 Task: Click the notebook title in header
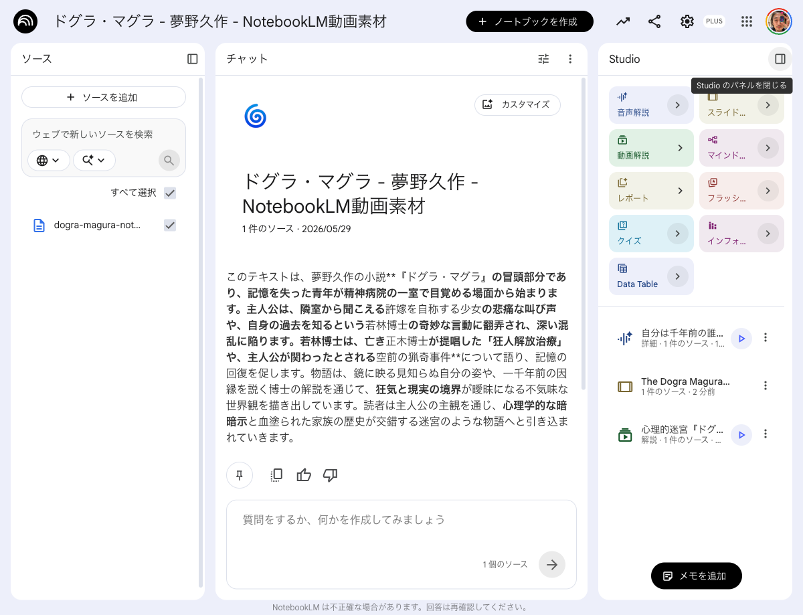[x=220, y=21]
